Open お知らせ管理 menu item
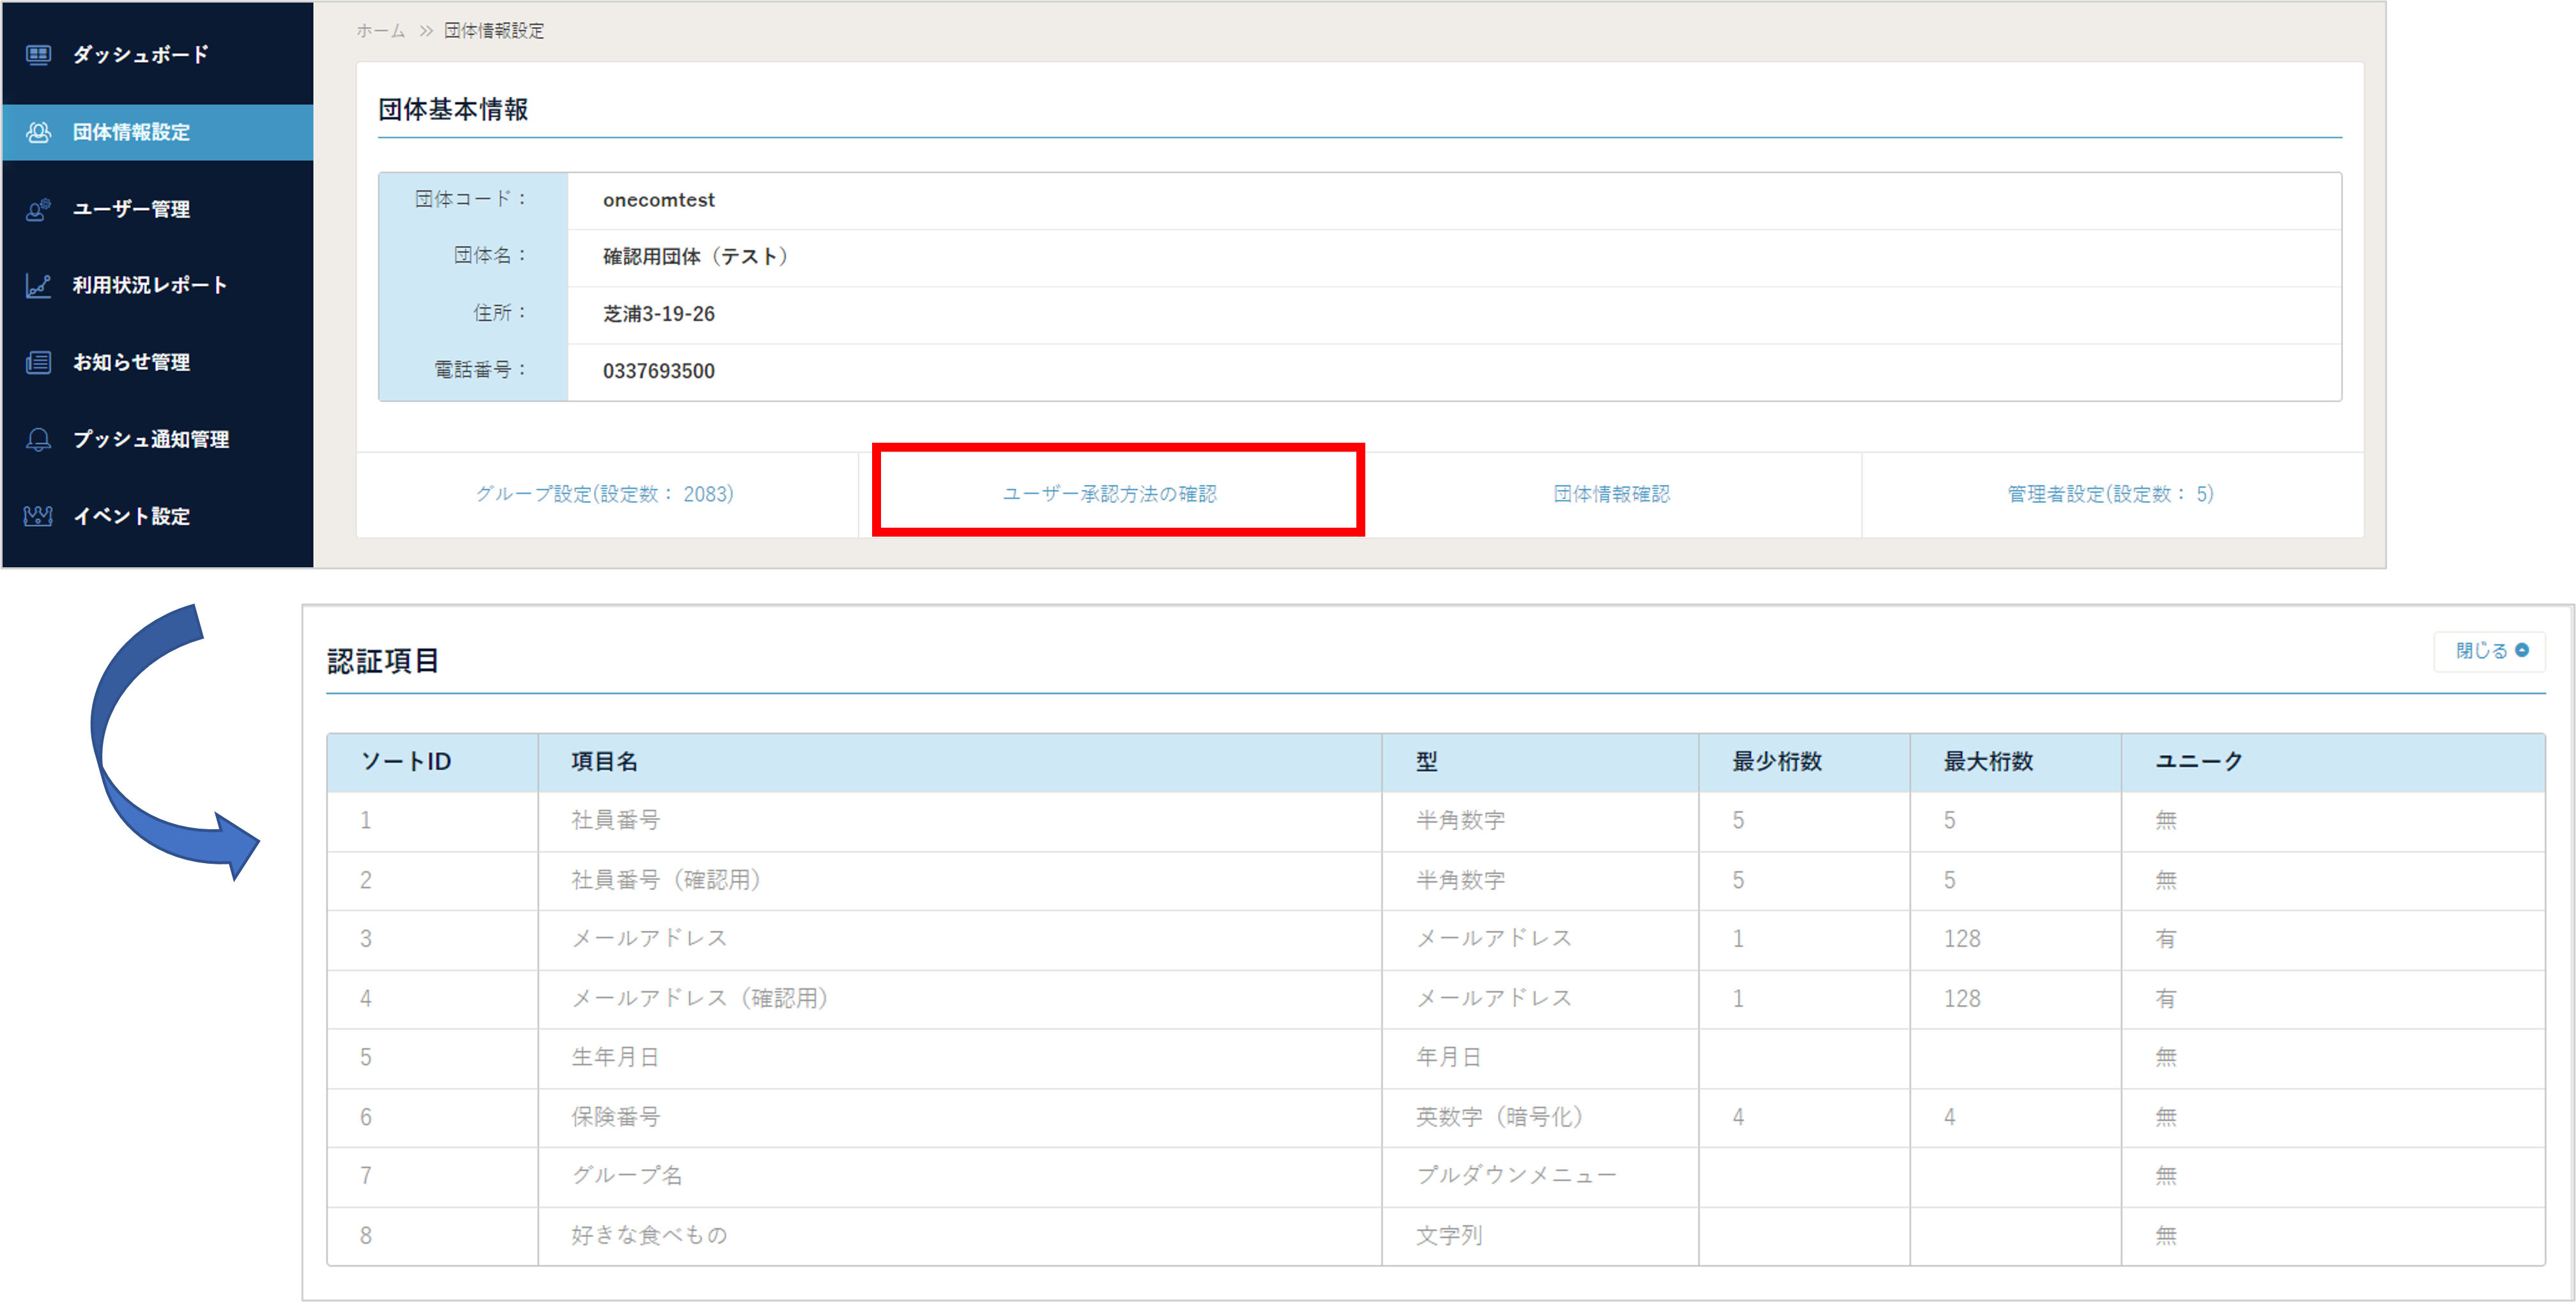Viewport: 2576px width, 1302px height. click(x=131, y=362)
